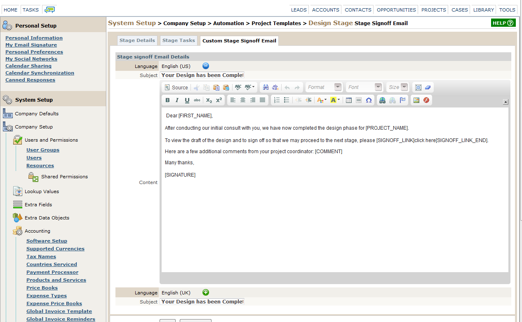Image resolution: width=522 pixels, height=322 pixels.
Task: Click the chat messages icon
Action: pos(49,9)
